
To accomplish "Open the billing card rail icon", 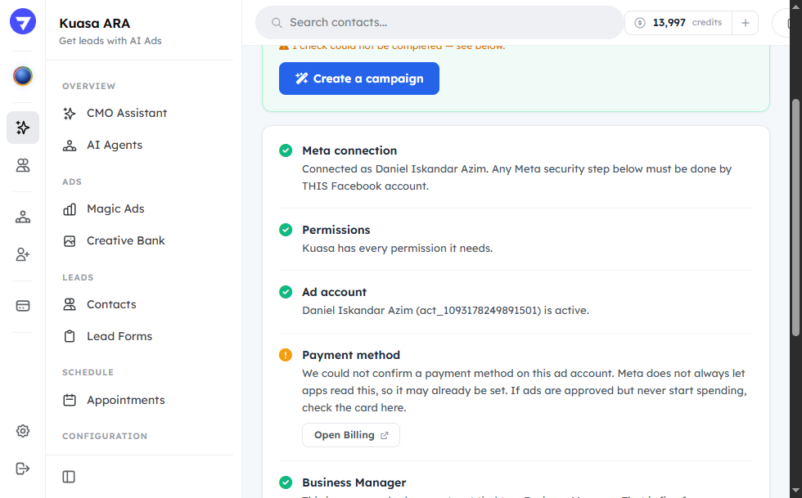I will 23,306.
